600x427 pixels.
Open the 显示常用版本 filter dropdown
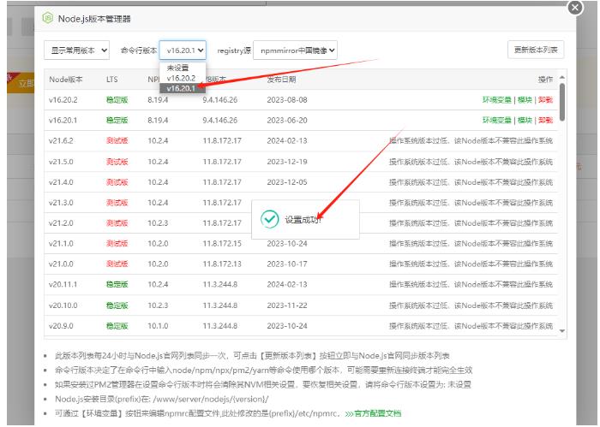(x=76, y=50)
